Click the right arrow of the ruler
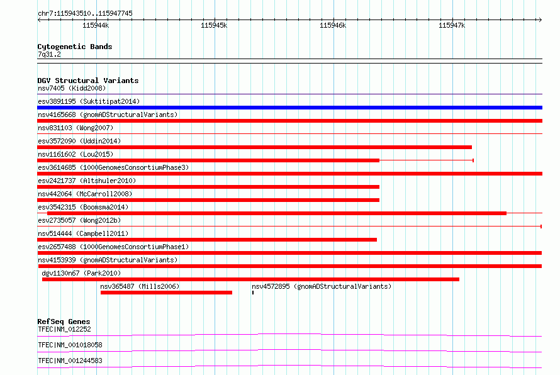The height and width of the screenshot is (375, 560). (x=540, y=20)
